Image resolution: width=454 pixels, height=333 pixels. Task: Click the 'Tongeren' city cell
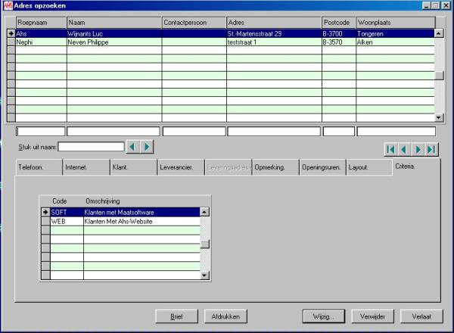395,33
